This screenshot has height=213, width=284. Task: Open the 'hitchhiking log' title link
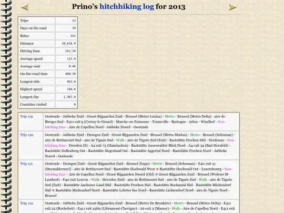click(127, 7)
